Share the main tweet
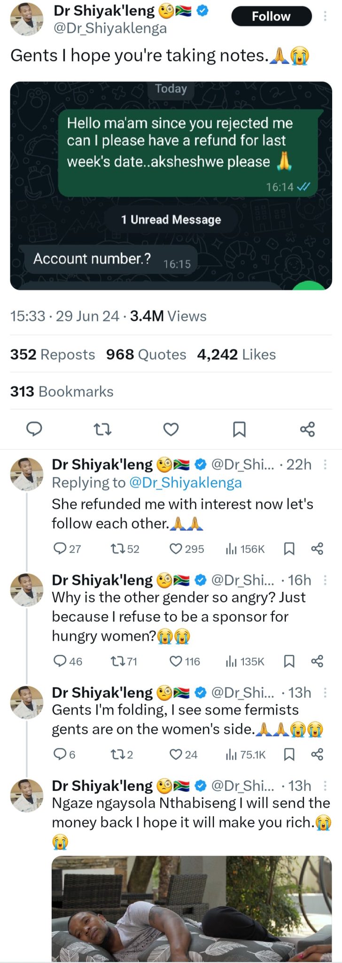The image size is (342, 963). click(307, 429)
